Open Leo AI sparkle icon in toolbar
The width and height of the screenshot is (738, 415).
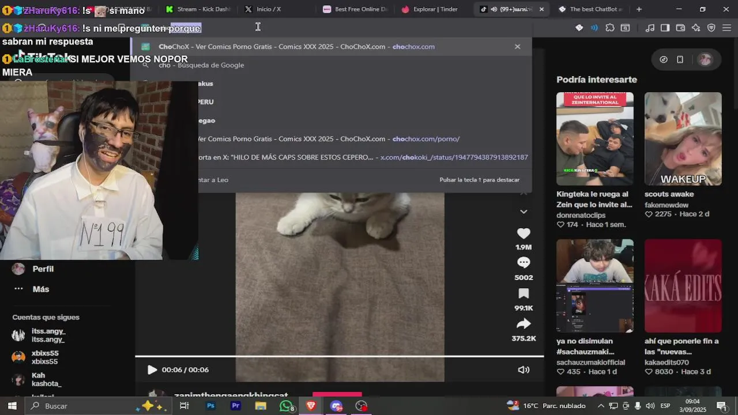point(696,28)
